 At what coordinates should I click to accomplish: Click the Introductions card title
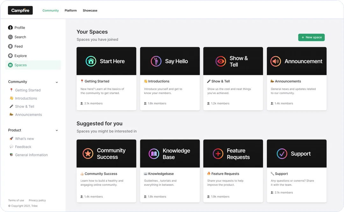pos(159,81)
